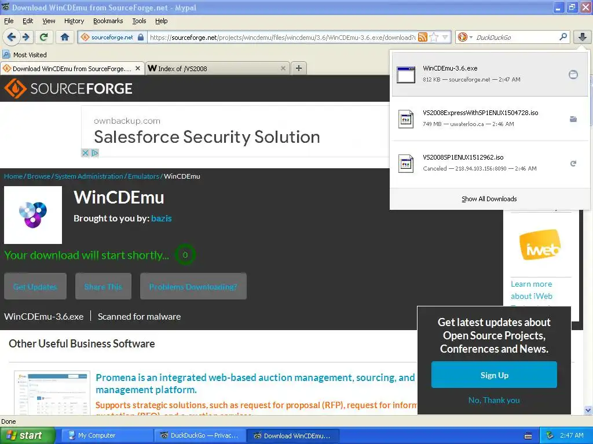The height and width of the screenshot is (444, 593).
Task: Open a new tab with plus button
Action: pyautogui.click(x=299, y=68)
